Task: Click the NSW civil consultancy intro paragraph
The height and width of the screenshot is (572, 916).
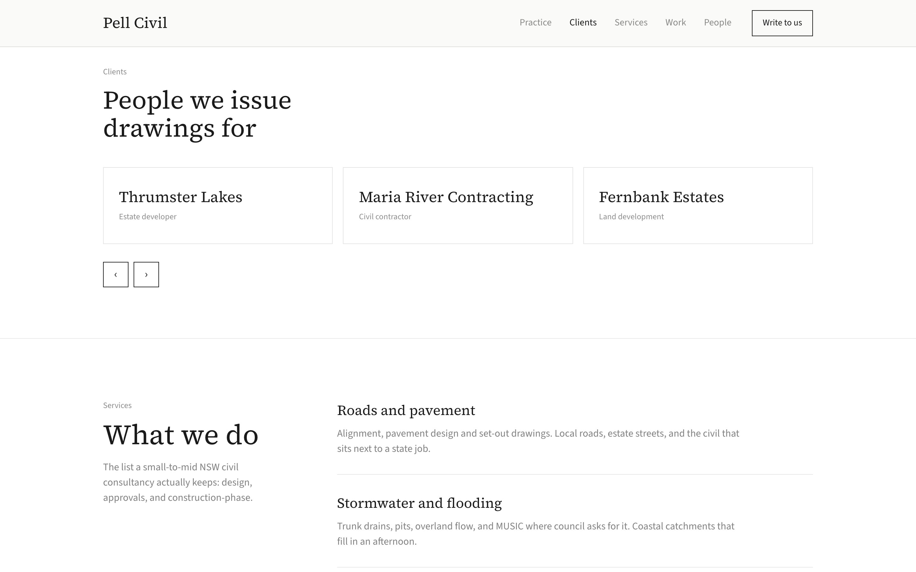Action: (178, 482)
